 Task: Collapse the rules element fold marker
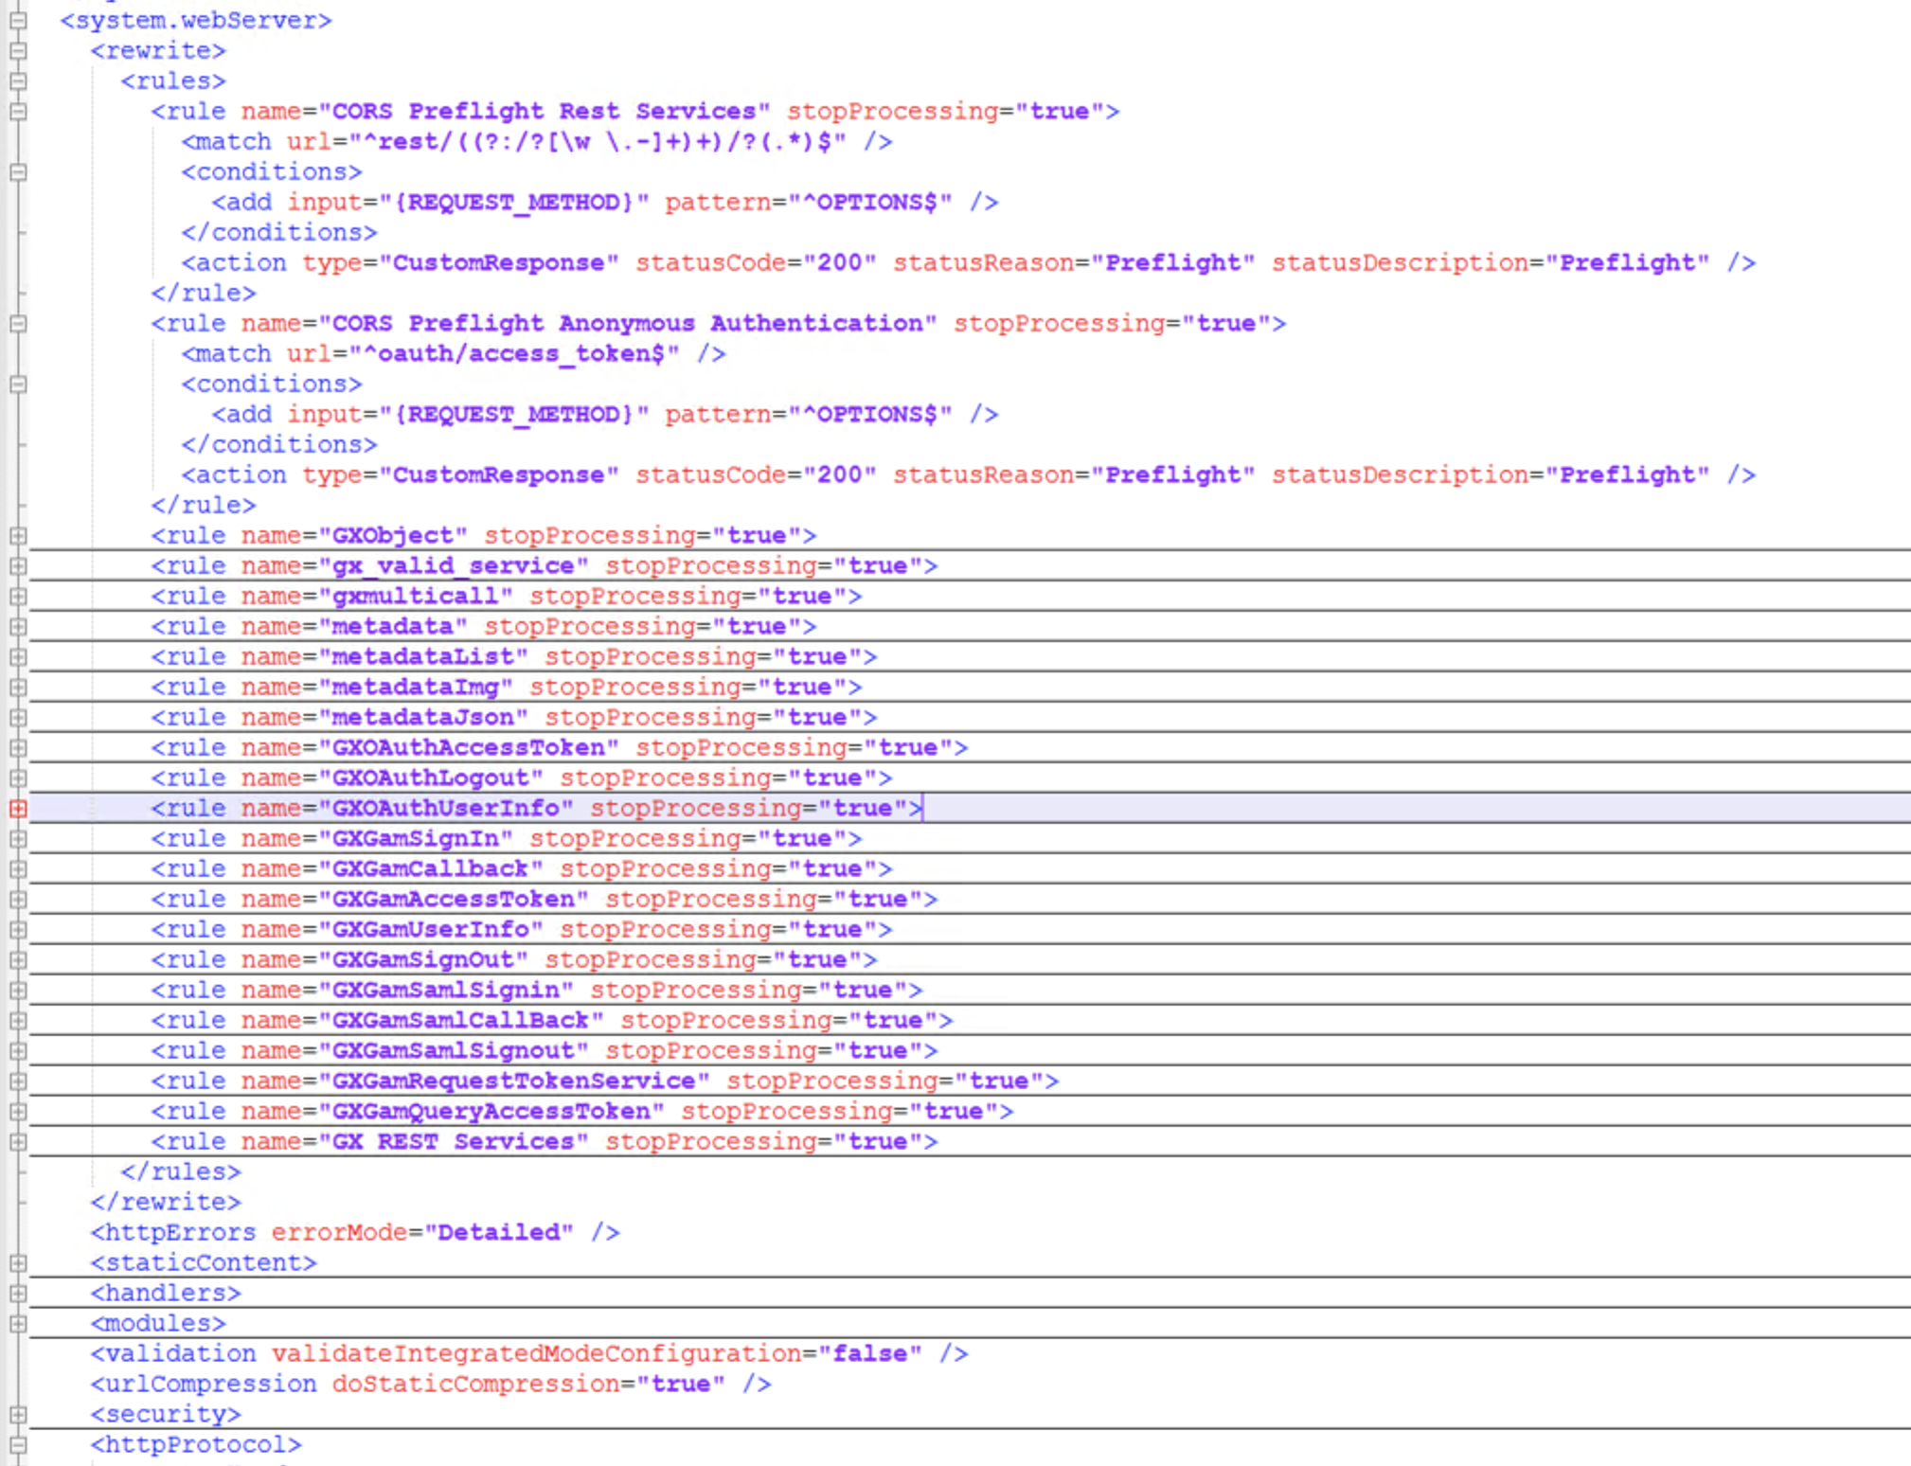[x=17, y=80]
